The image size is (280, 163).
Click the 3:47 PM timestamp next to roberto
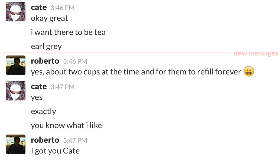tap(75, 141)
